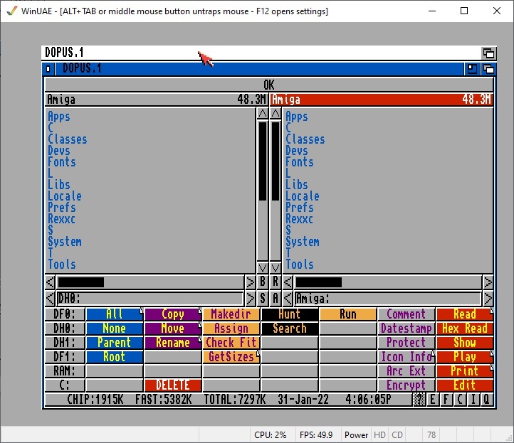The image size is (514, 443).
Task: Click the left panel DH0: path field
Action: [150, 298]
